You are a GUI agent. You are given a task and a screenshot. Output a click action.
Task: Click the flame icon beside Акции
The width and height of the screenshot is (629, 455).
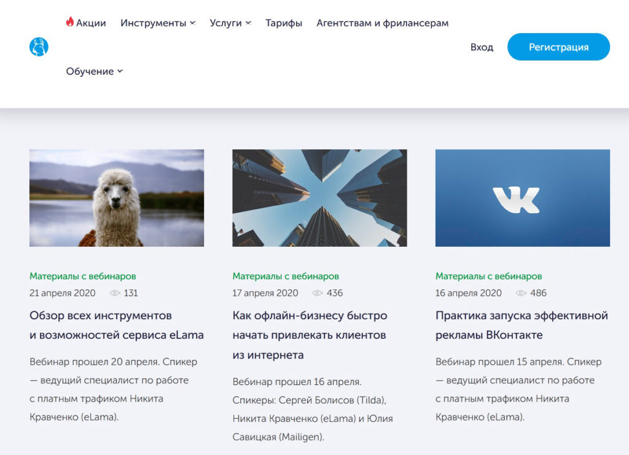pos(70,22)
